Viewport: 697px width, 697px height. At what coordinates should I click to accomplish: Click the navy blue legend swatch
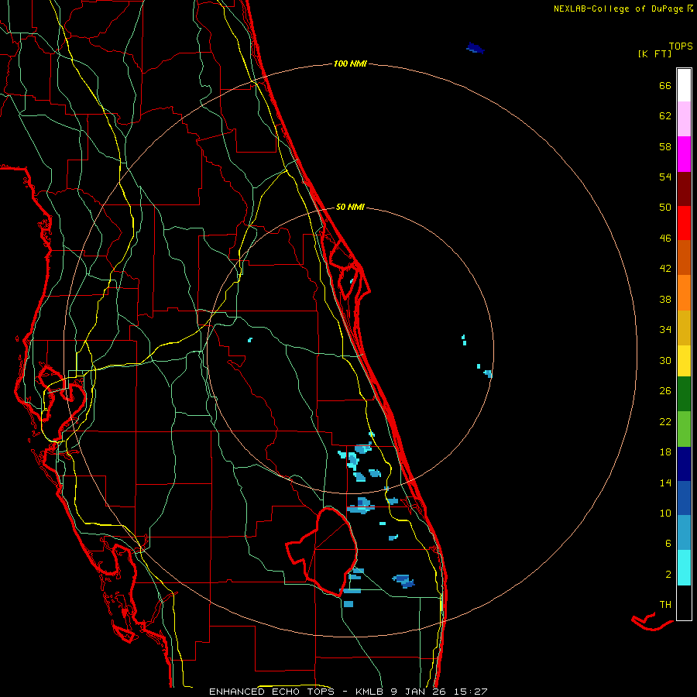click(x=684, y=464)
